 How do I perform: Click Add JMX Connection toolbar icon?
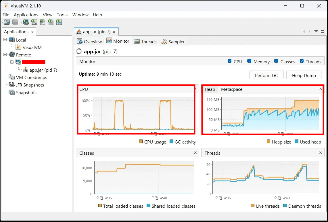34,22
